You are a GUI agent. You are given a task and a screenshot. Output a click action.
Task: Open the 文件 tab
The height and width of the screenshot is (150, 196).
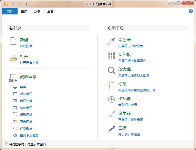coord(10,11)
